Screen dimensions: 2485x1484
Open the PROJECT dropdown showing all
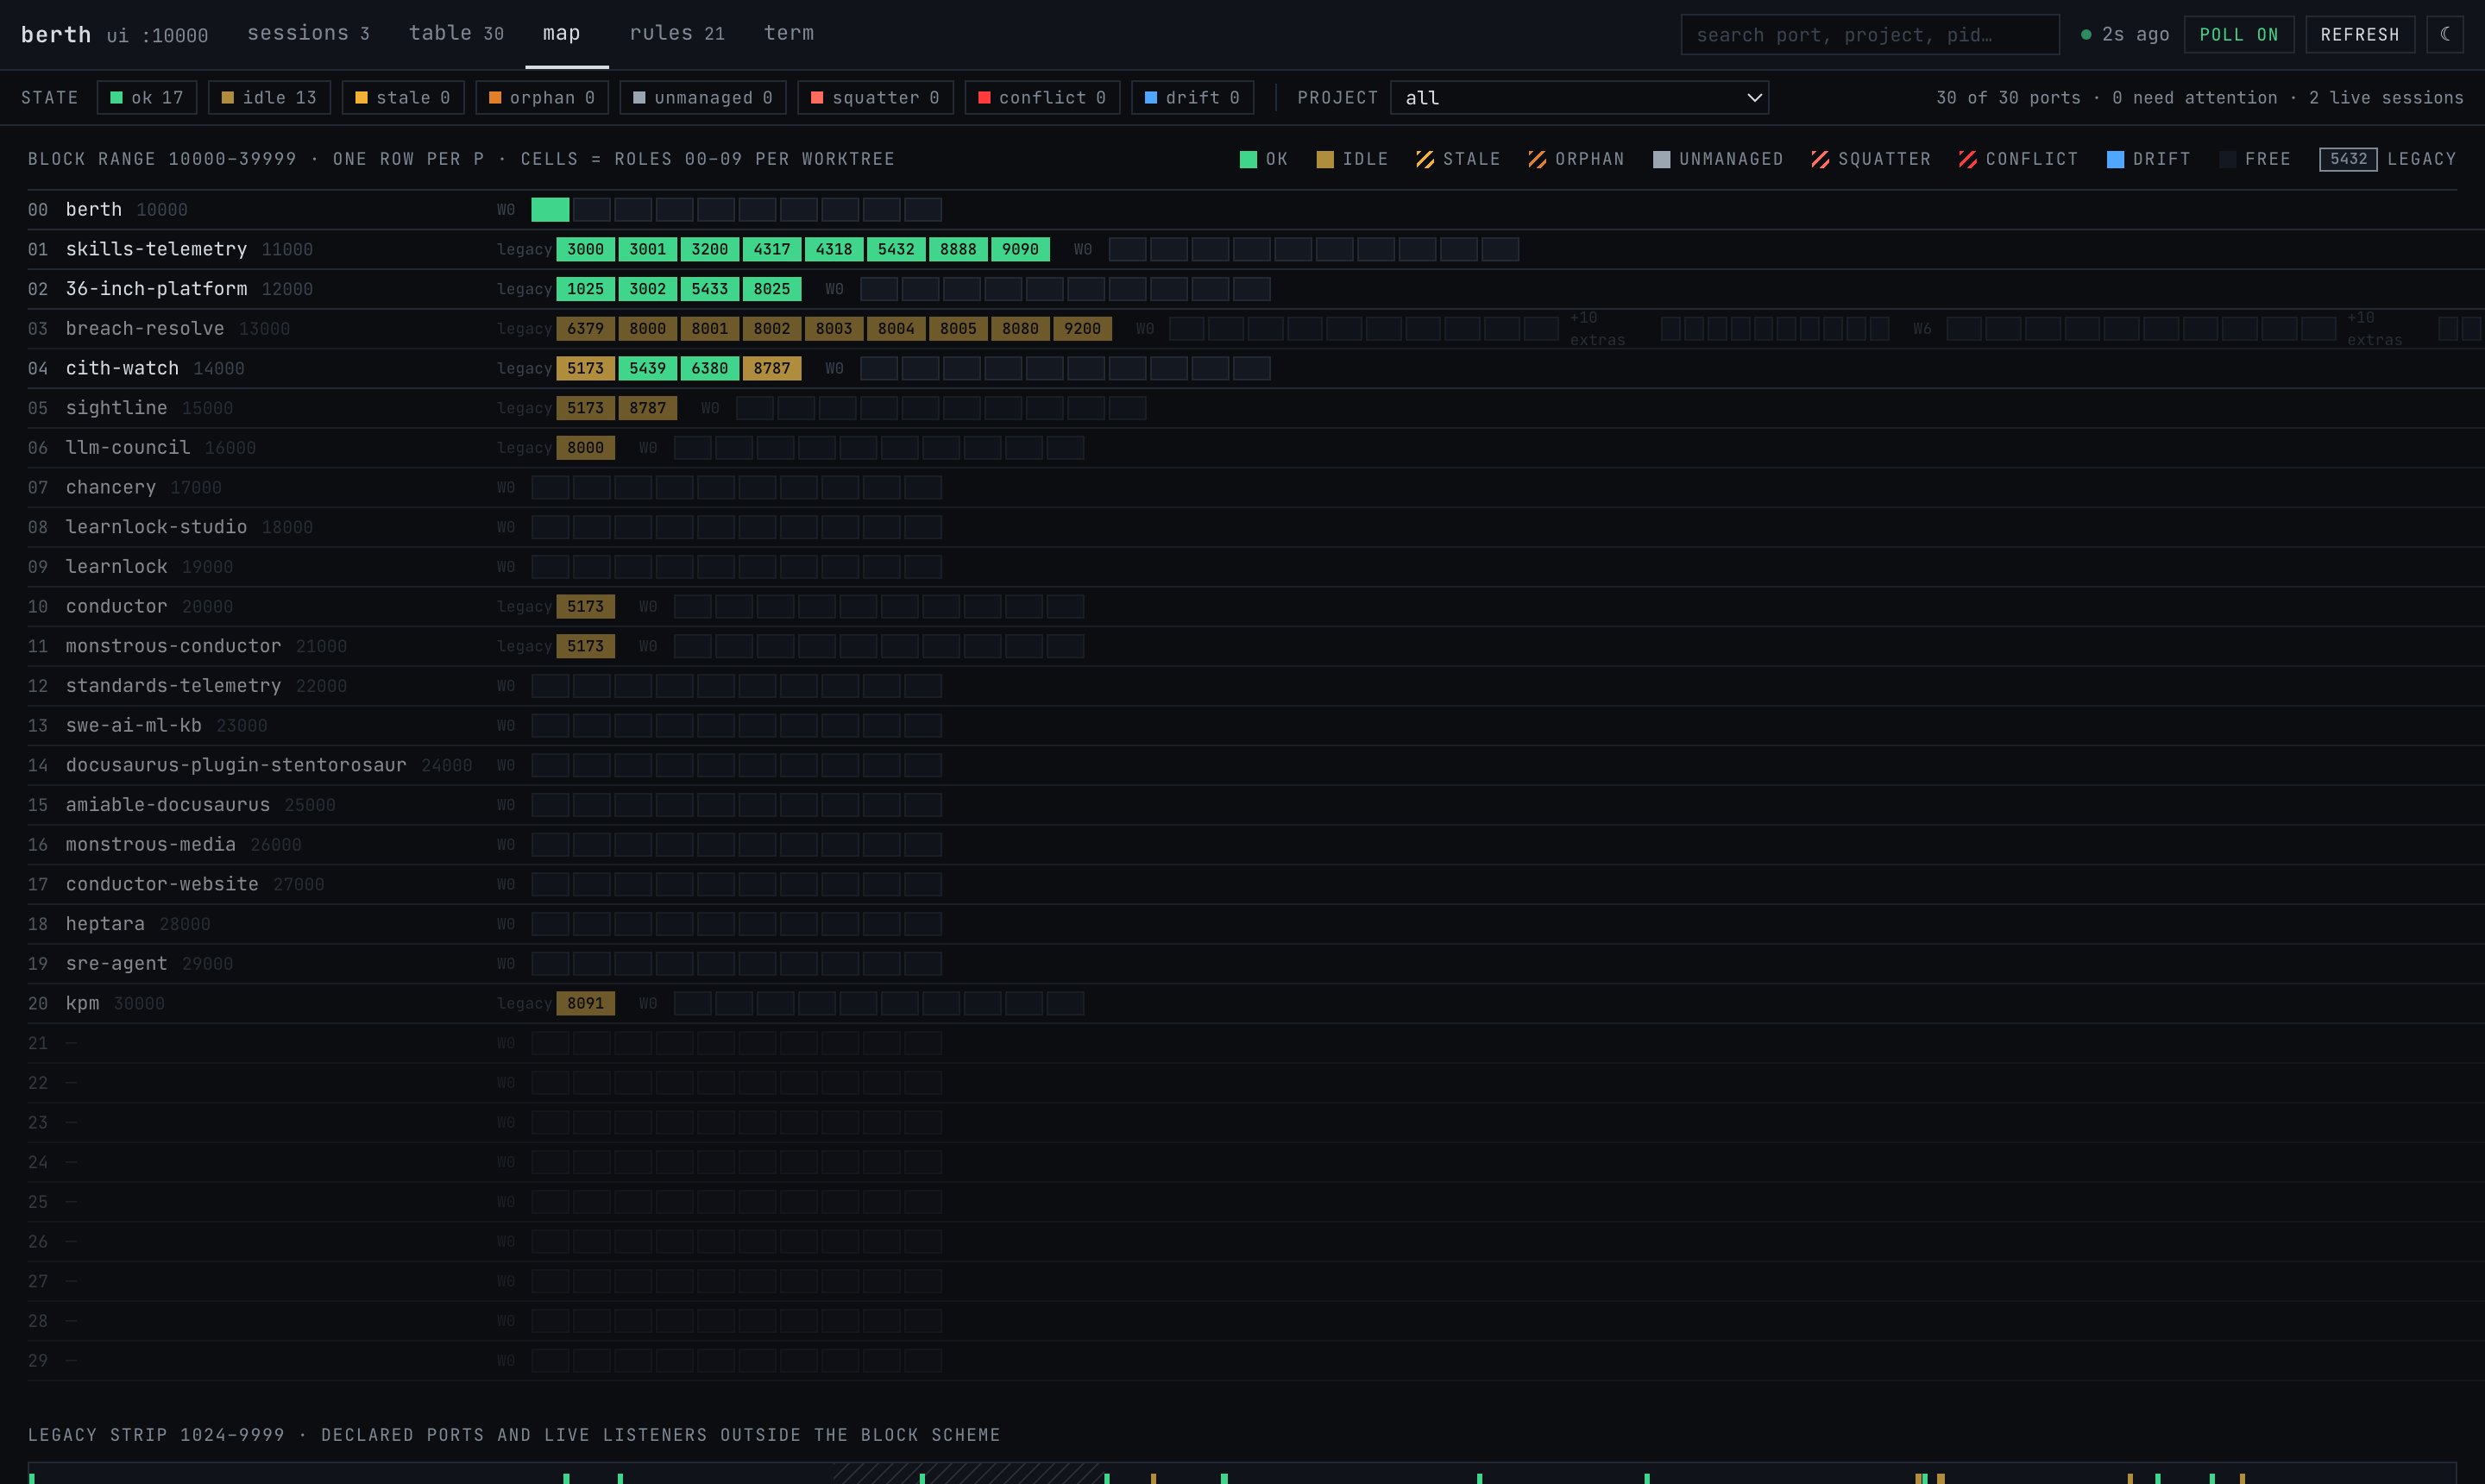(1579, 97)
